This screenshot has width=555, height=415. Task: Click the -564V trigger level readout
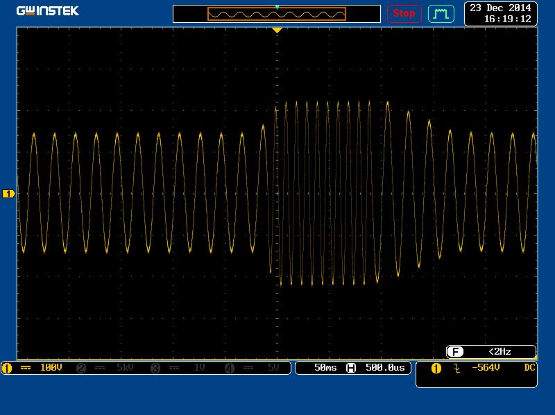click(x=485, y=368)
